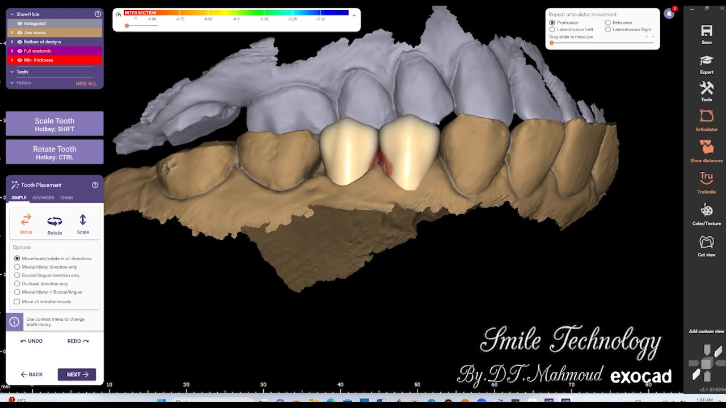726x408 pixels.
Task: Hide the Min. thickness layer
Action: tap(20, 59)
